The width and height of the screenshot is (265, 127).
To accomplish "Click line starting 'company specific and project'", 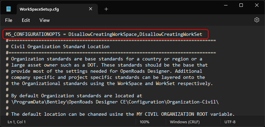I will (105, 77).
